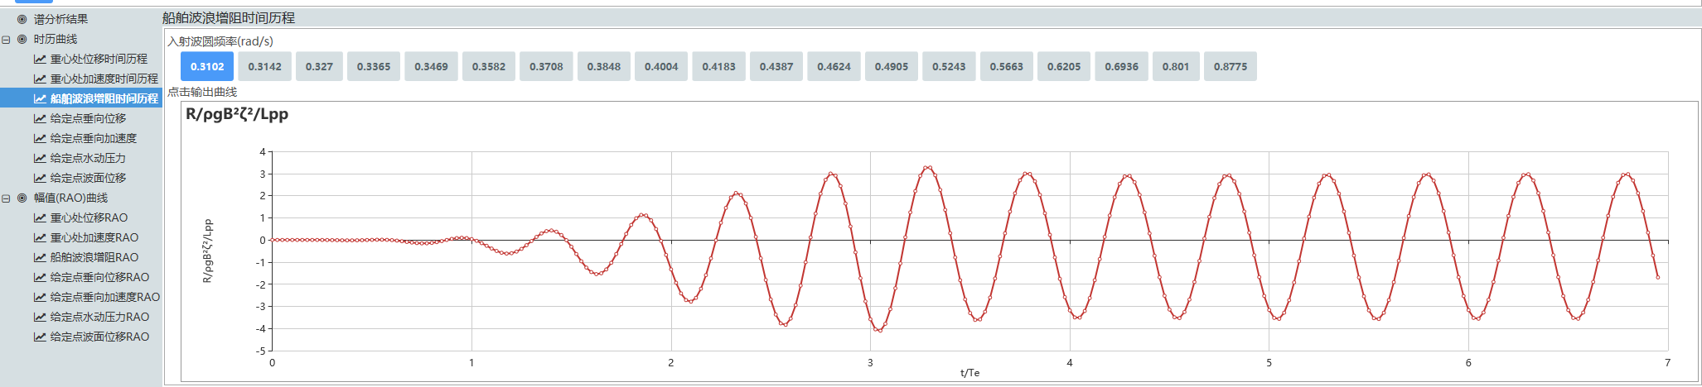The width and height of the screenshot is (1702, 387).
Task: Click chart icon beside 给定点垂向位移
Action: point(39,118)
